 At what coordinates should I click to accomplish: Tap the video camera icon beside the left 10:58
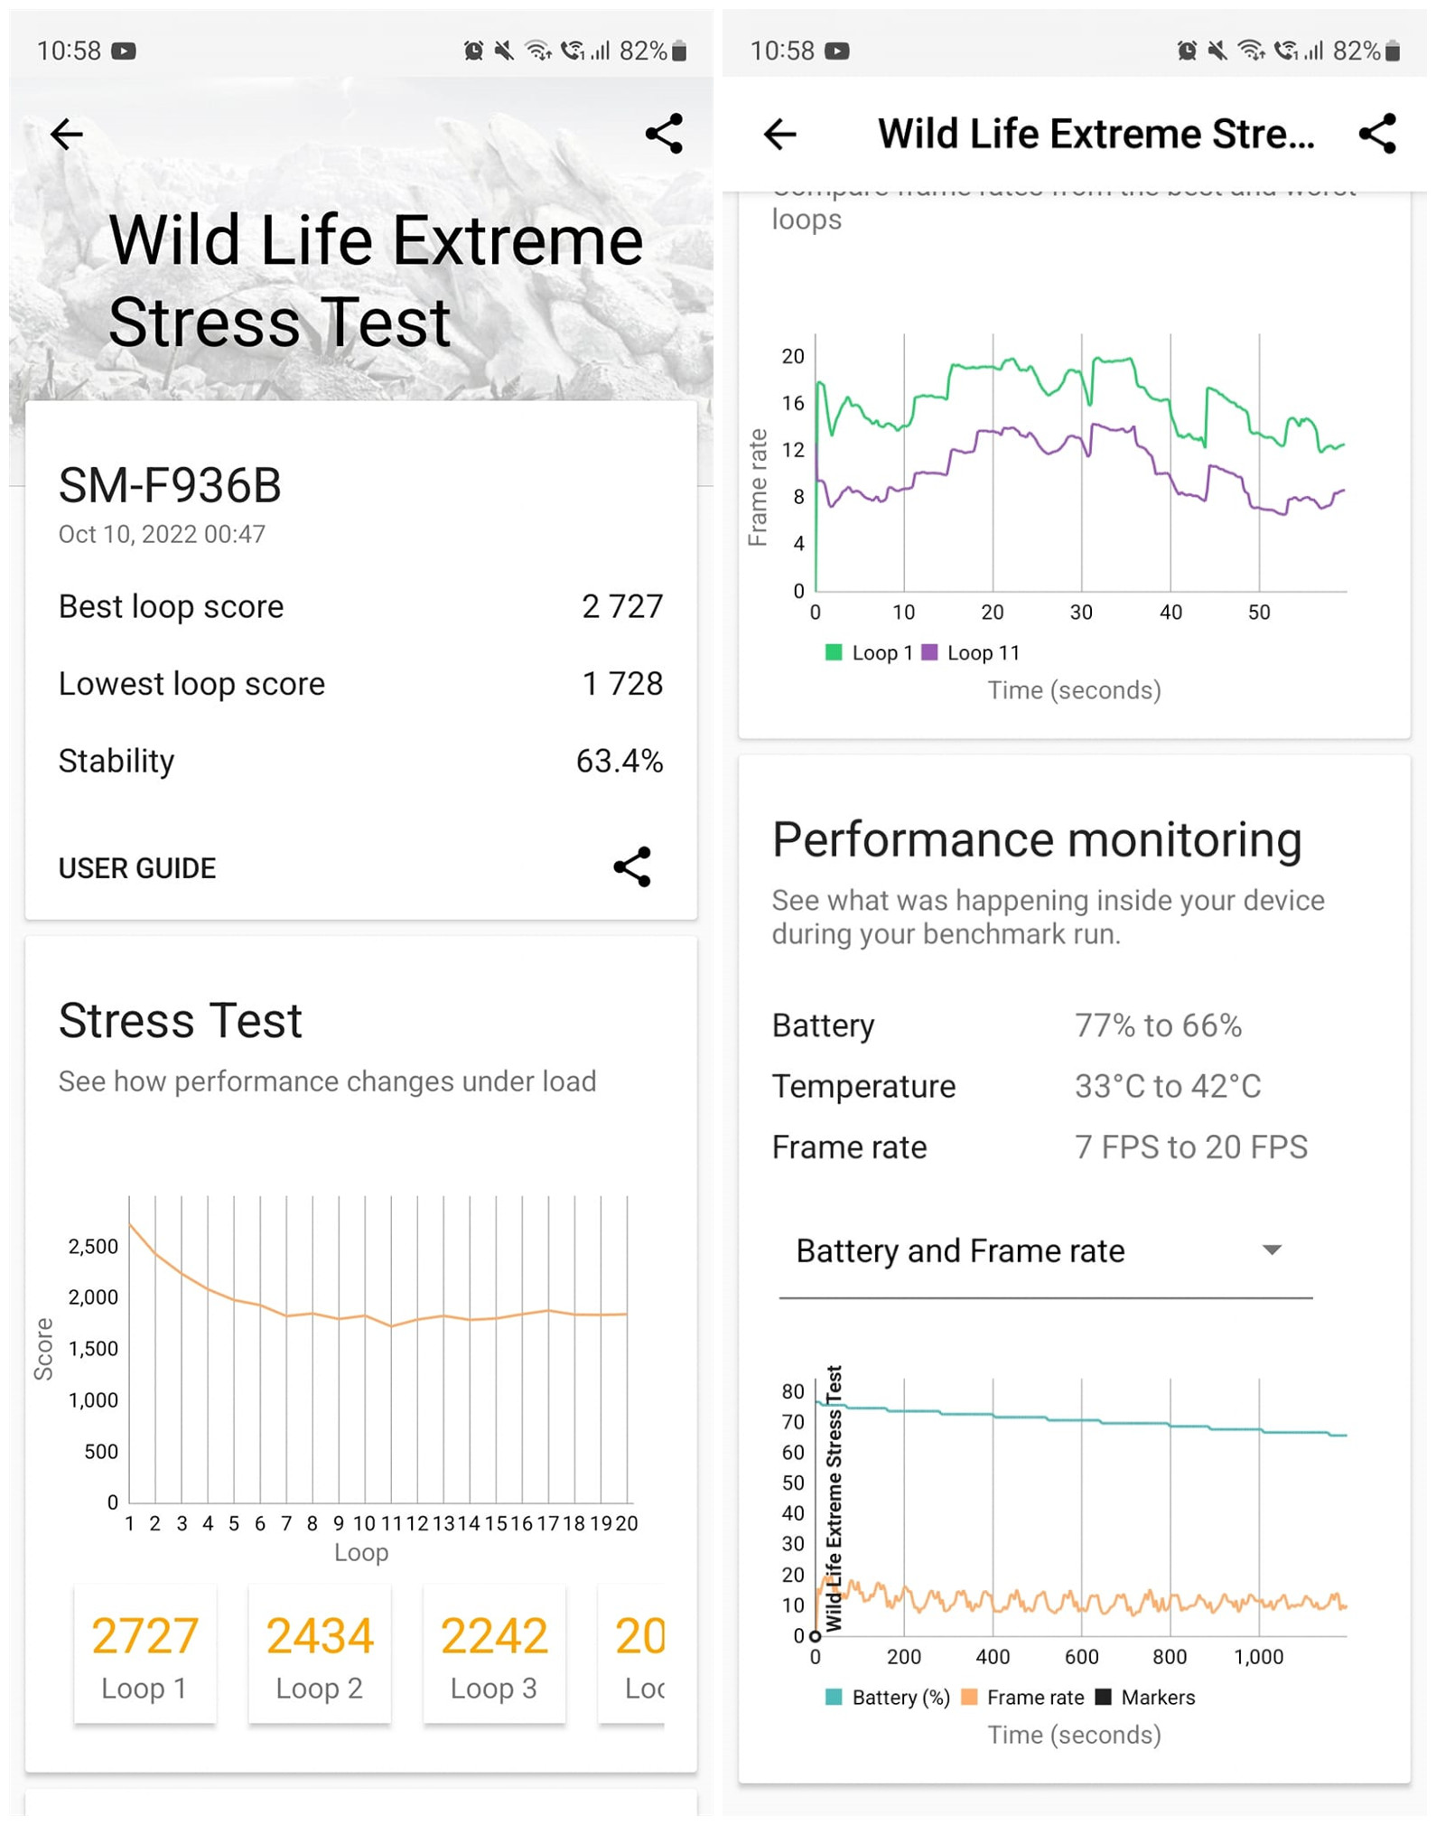(124, 51)
